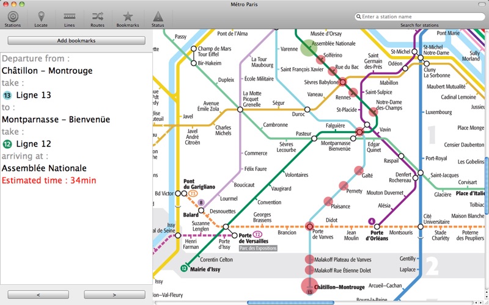Viewport: 489px width, 305px height.
Task: Click the Pernety station marker
Action: [344, 186]
